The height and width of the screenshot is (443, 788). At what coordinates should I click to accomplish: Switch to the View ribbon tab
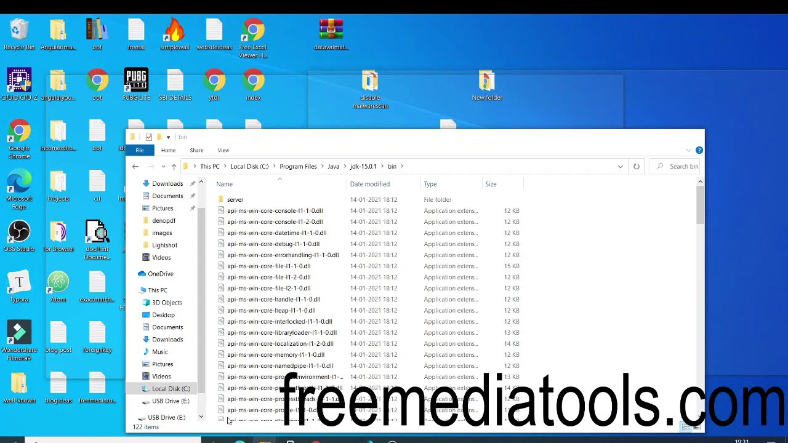click(223, 150)
